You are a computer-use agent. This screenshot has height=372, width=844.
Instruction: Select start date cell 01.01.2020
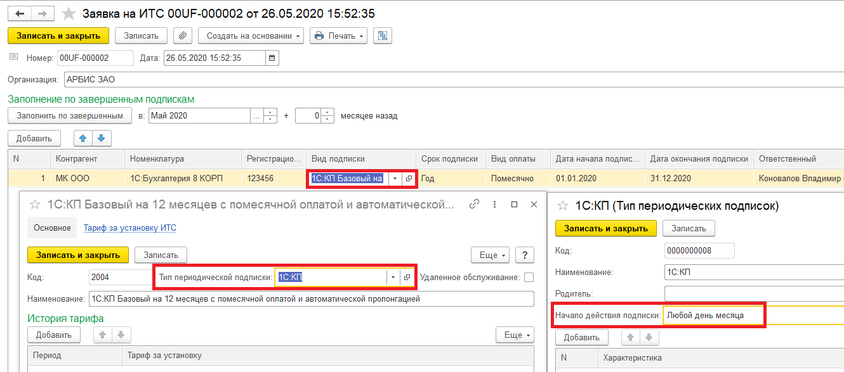point(597,179)
